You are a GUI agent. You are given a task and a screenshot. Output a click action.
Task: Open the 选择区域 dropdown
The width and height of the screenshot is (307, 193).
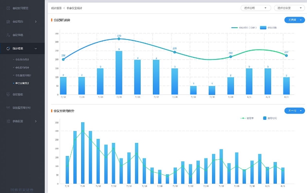[256, 8]
